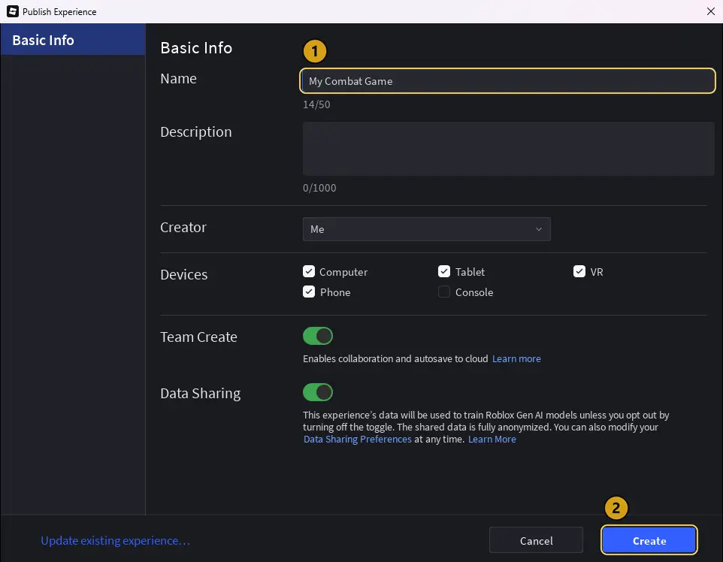This screenshot has width=723, height=562.
Task: Enable the Console device checkbox
Action: tap(444, 292)
